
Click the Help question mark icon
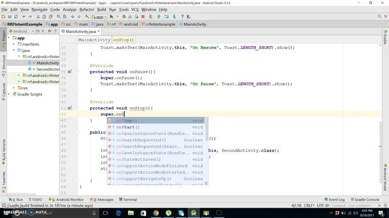(x=182, y=17)
